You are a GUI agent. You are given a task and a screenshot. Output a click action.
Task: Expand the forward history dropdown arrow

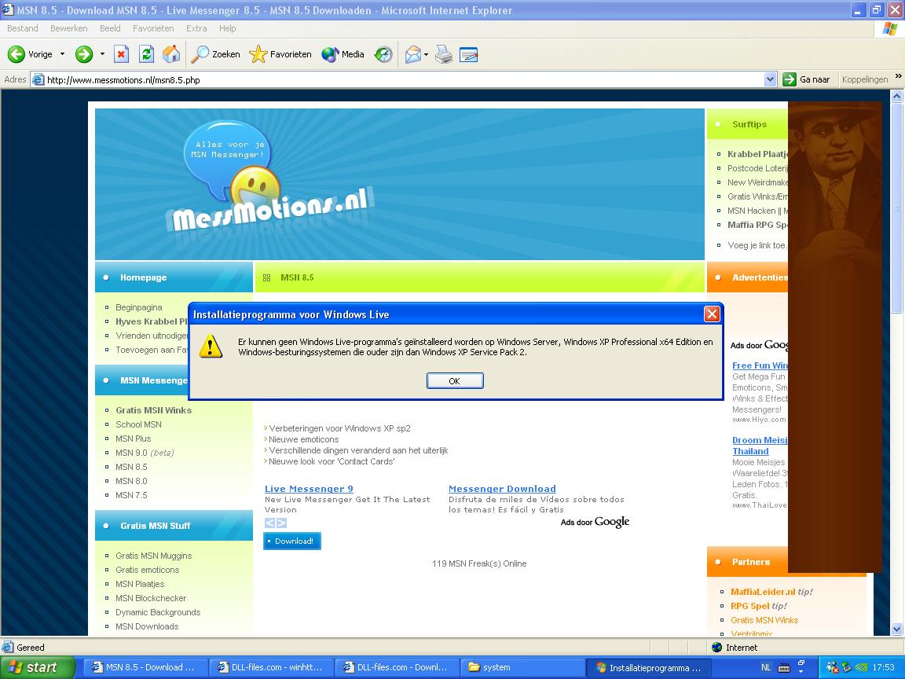[x=102, y=54]
